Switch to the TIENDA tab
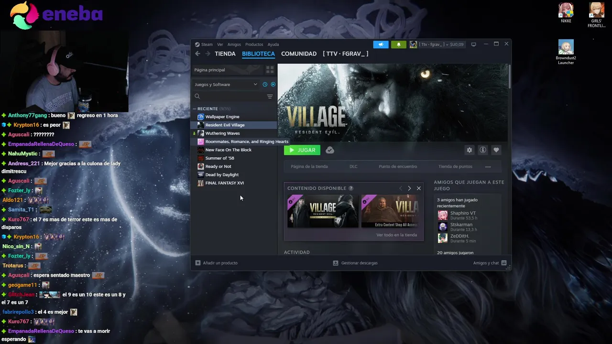Screen dimensions: 612x344 (x=225, y=54)
